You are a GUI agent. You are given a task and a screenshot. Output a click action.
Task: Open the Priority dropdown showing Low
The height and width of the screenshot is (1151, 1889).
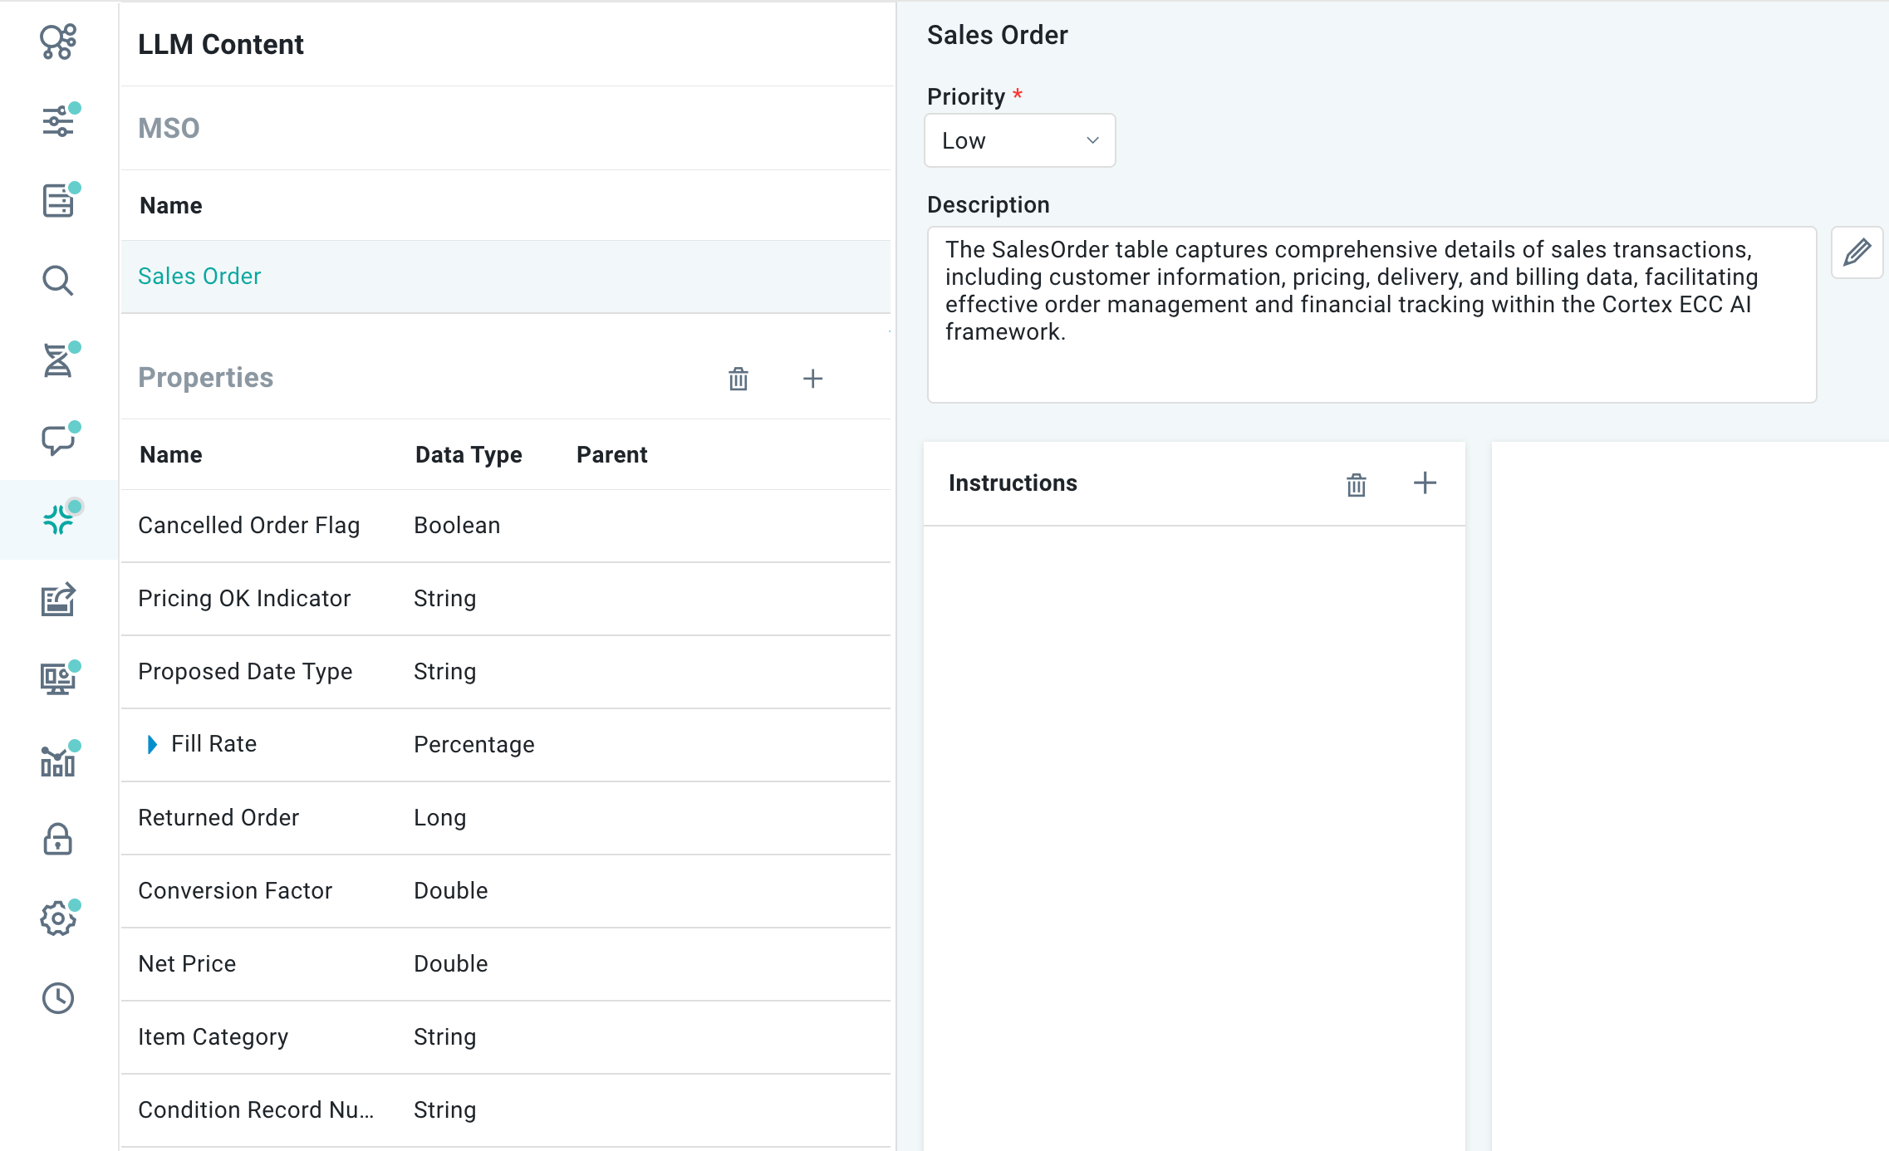pos(1020,140)
